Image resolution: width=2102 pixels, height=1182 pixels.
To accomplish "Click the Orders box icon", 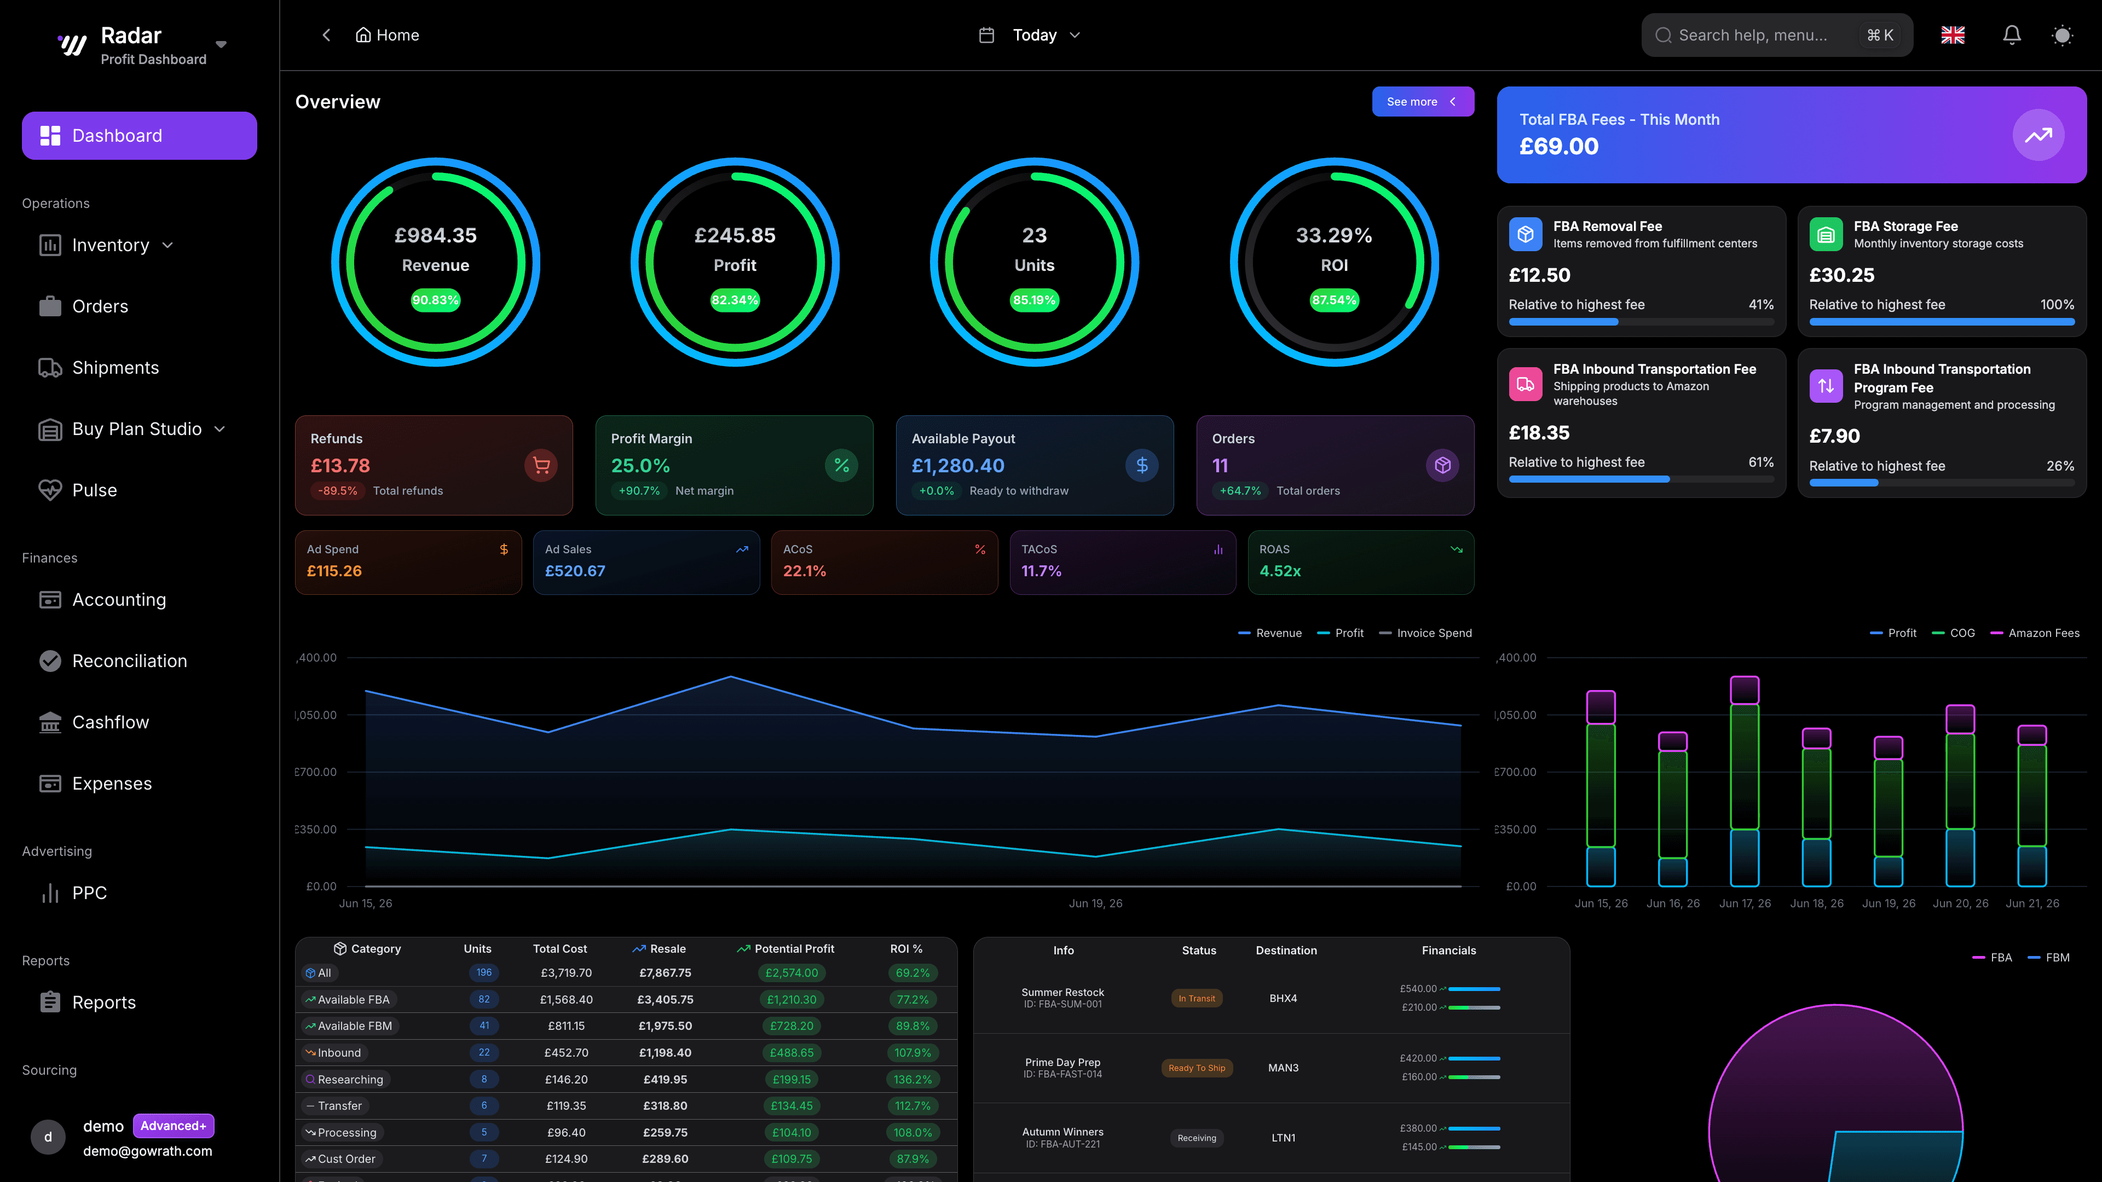I will [1442, 466].
